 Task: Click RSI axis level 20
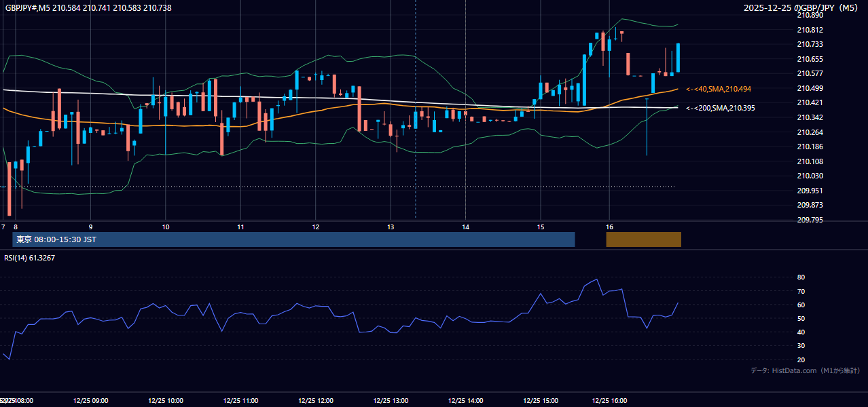pyautogui.click(x=801, y=360)
